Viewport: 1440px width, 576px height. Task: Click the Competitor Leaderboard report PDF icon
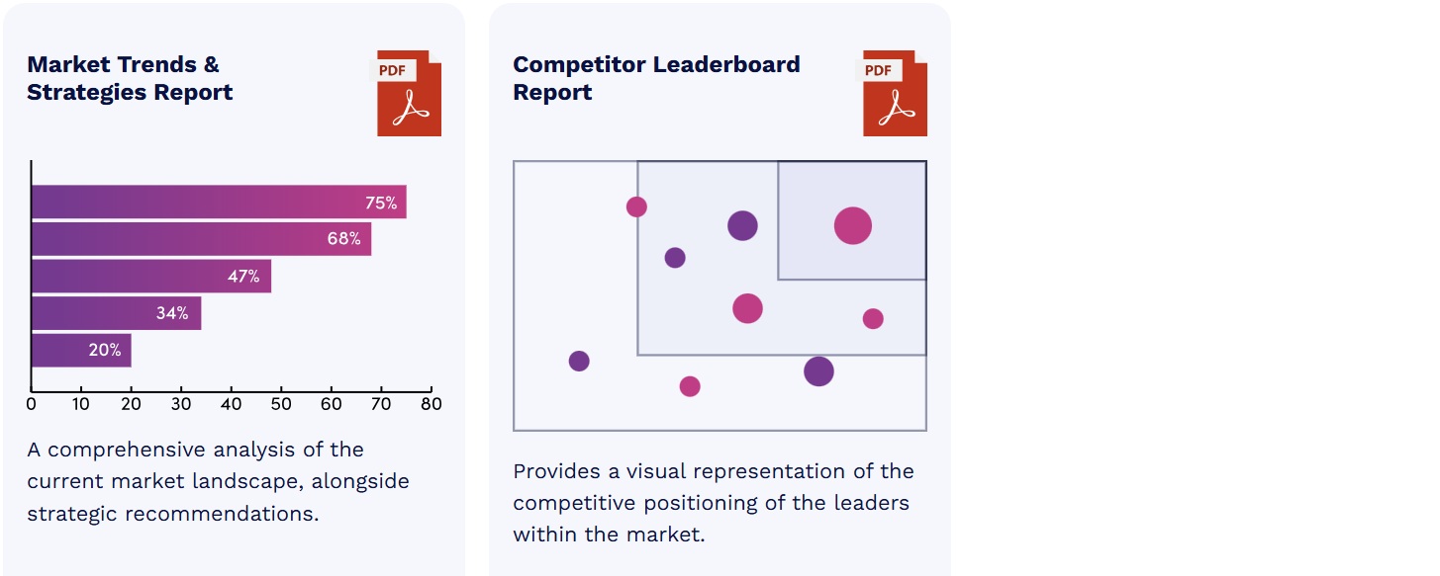[895, 93]
